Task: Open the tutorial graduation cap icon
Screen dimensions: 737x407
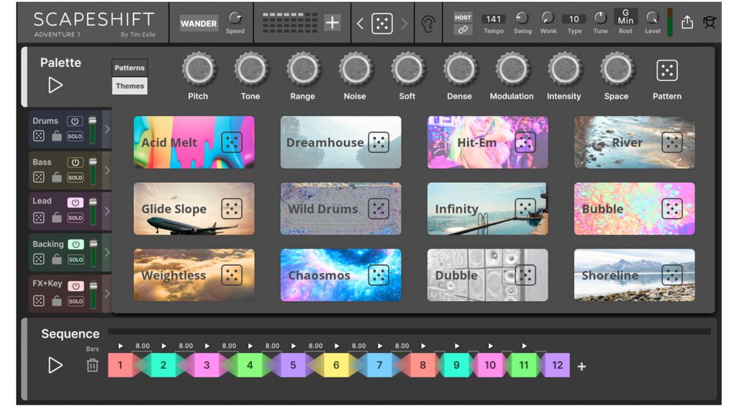Action: [709, 23]
